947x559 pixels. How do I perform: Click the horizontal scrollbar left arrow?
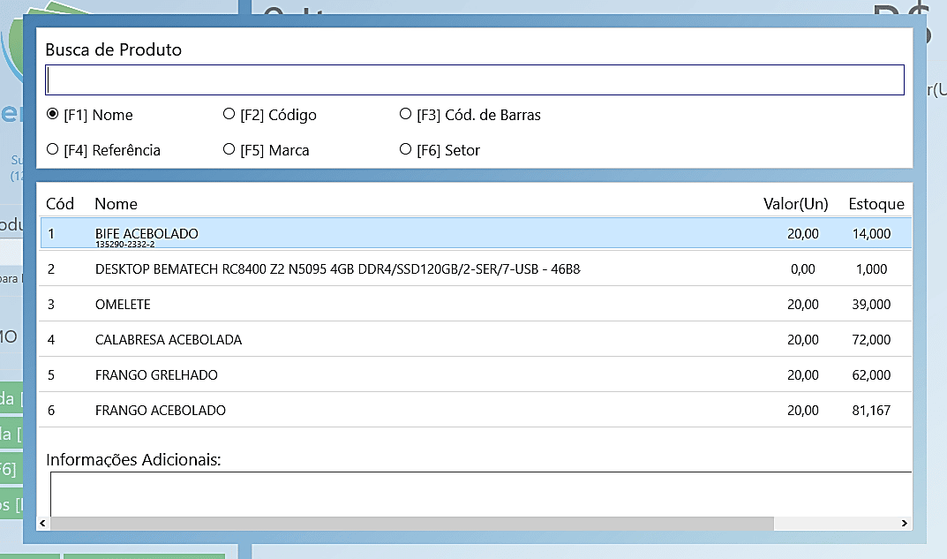tap(43, 524)
